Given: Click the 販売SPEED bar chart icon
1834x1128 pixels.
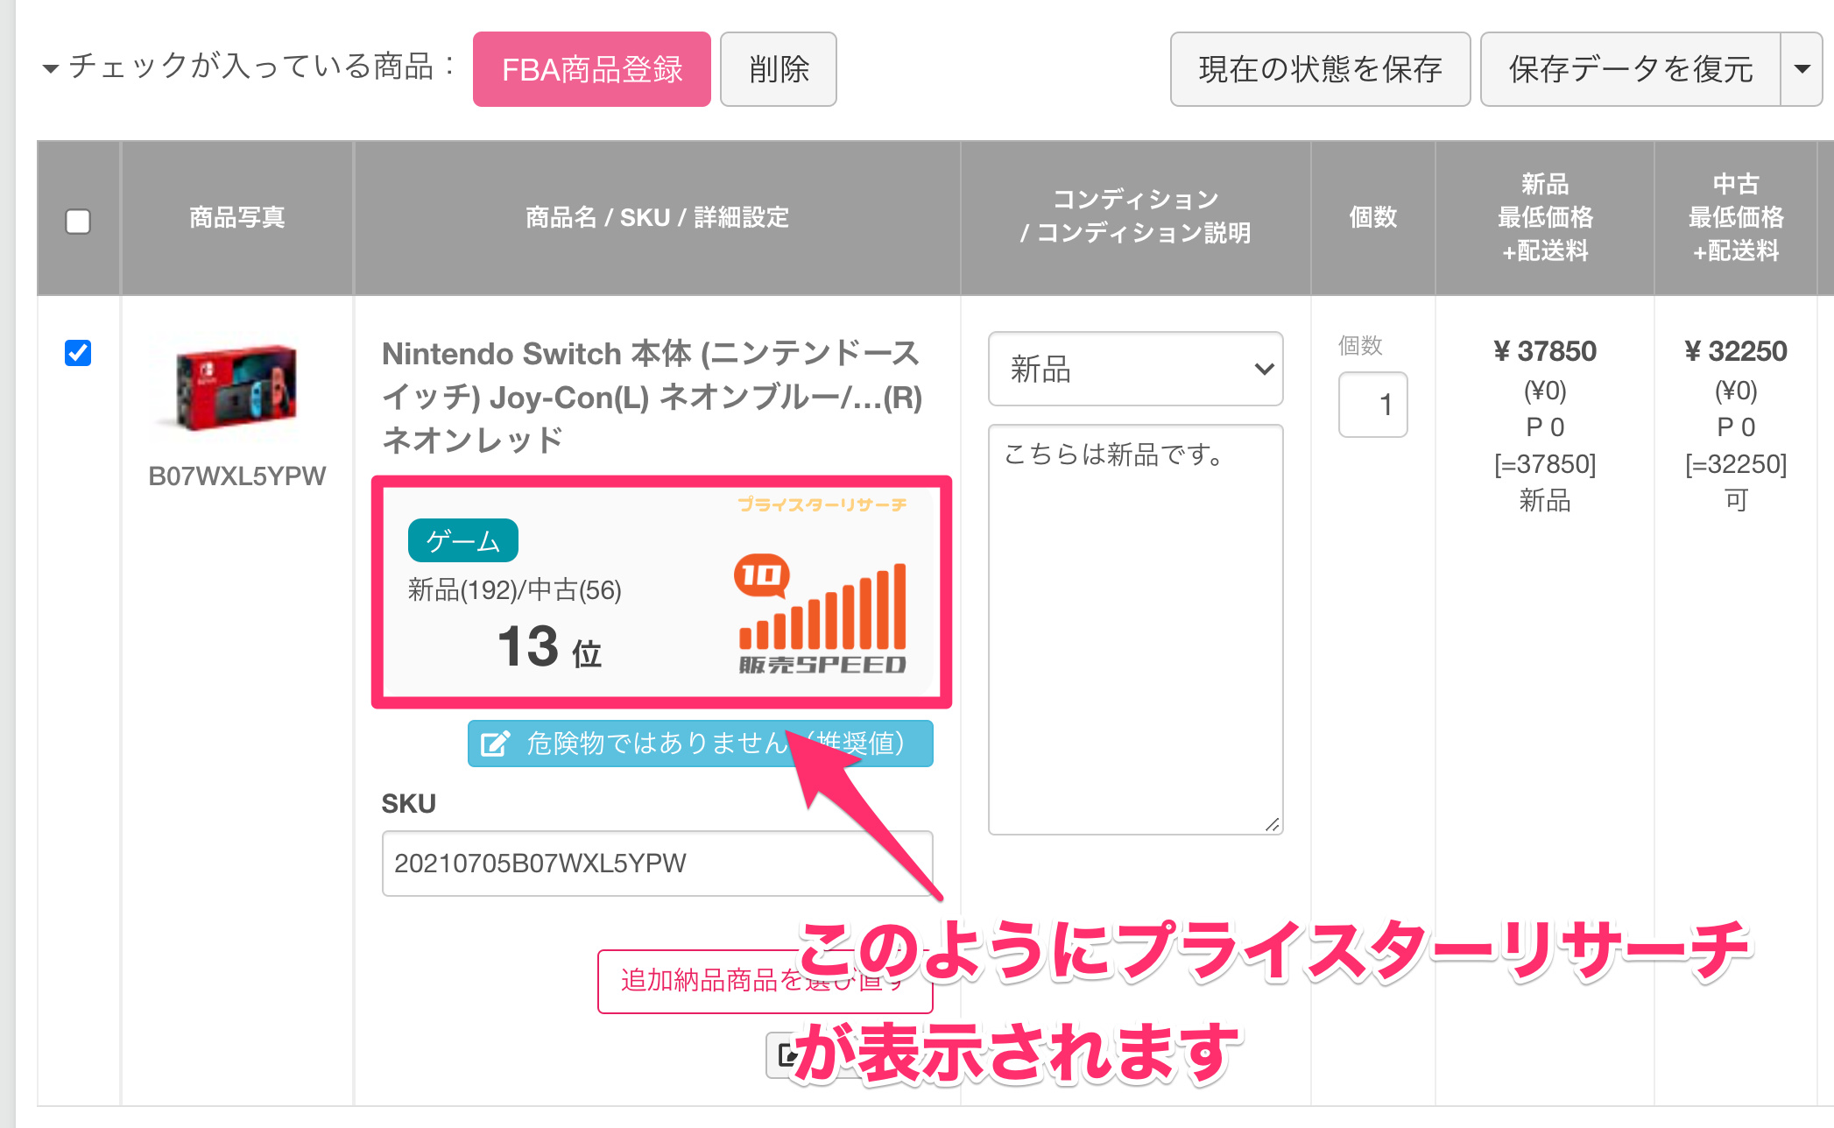Looking at the screenshot, I should (822, 614).
